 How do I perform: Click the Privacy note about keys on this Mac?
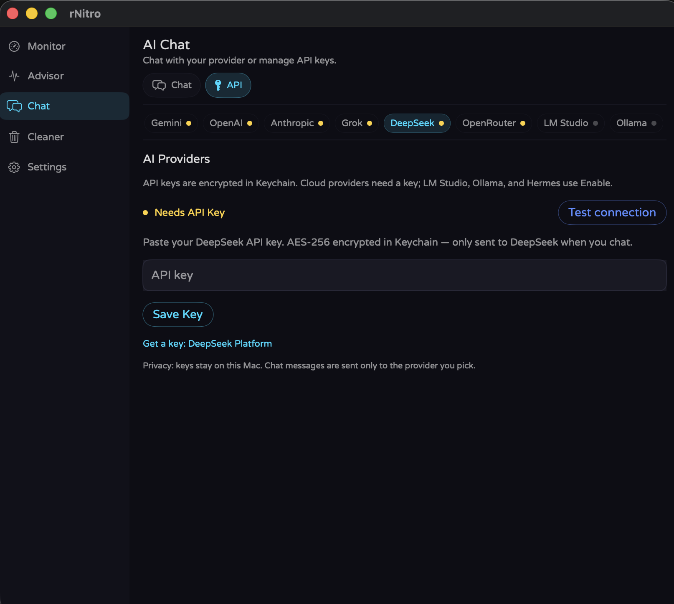(309, 365)
